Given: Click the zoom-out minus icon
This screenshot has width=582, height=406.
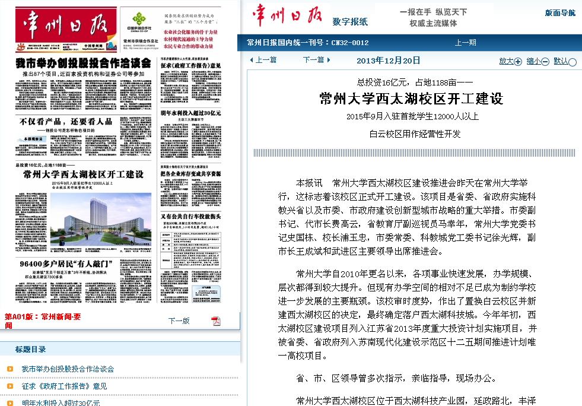Looking at the screenshot, I should pos(545,62).
